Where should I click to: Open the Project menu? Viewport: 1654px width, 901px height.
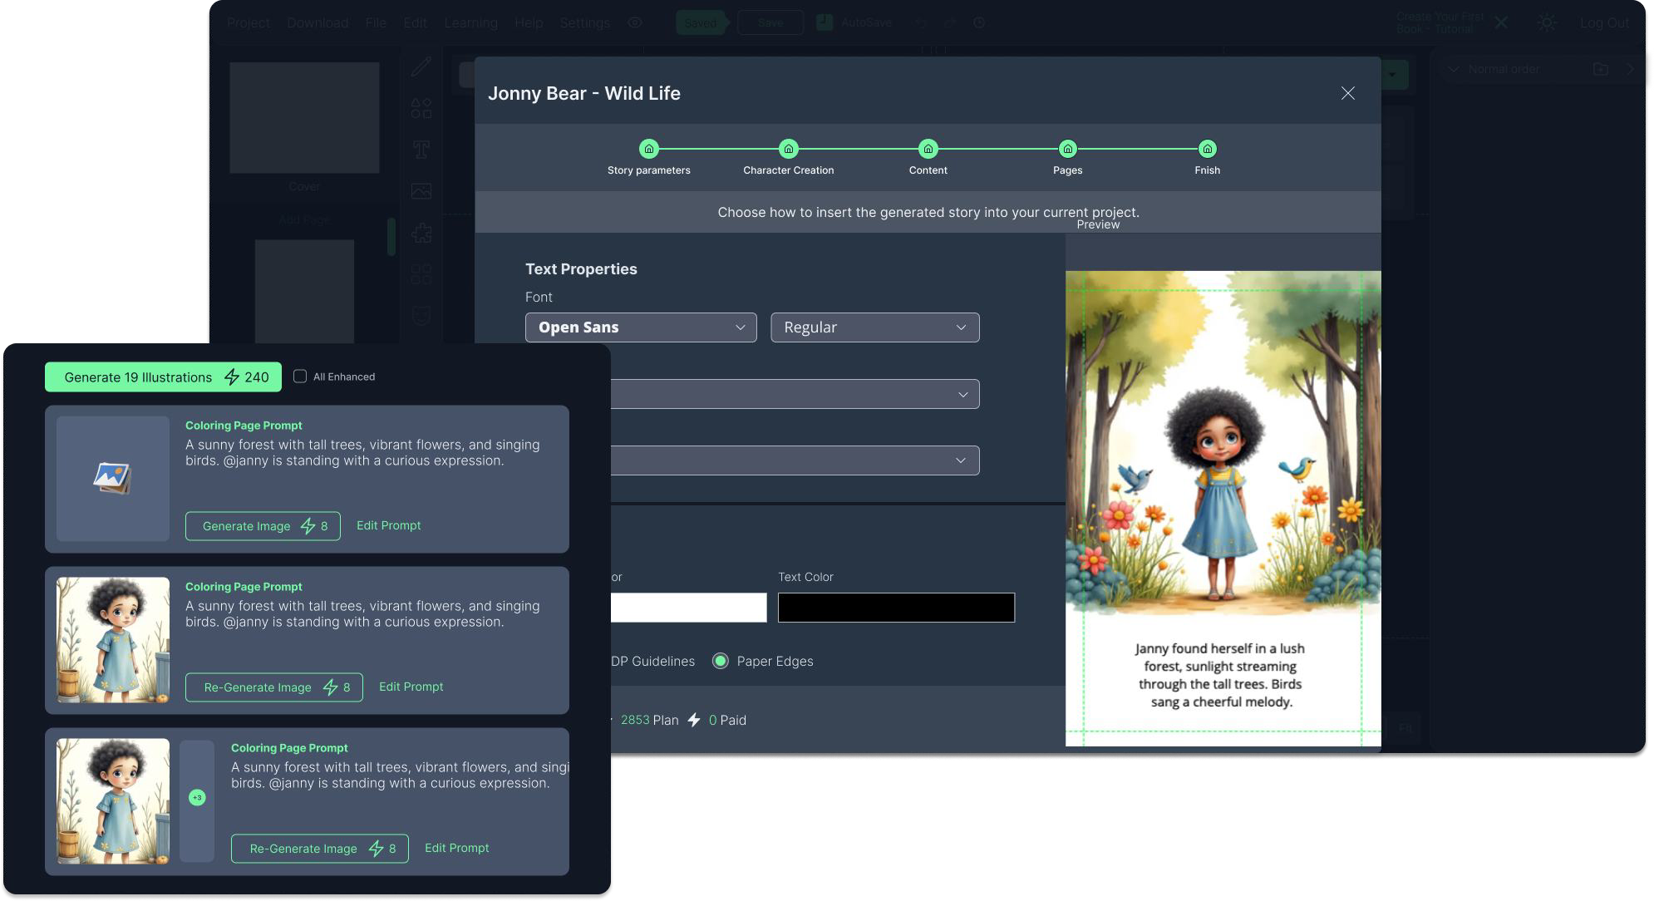click(x=248, y=22)
